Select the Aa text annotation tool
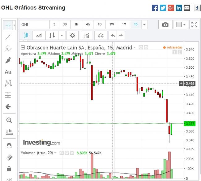This screenshot has height=181, width=201. [x=8, y=72]
